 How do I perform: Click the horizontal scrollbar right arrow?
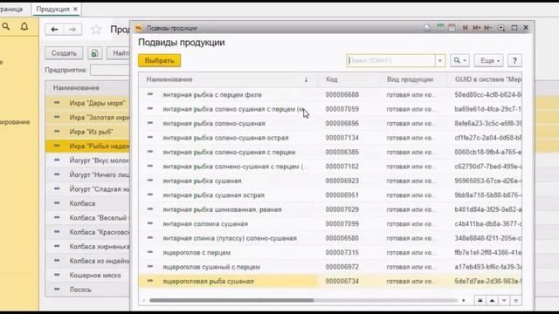pos(464,300)
